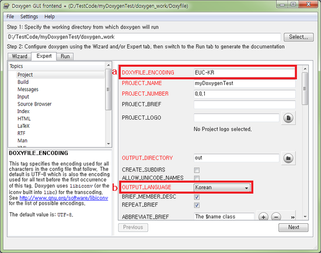Click the PROJECT_NUMBER setting label
This screenshot has height=253, width=321.
pos(145,94)
